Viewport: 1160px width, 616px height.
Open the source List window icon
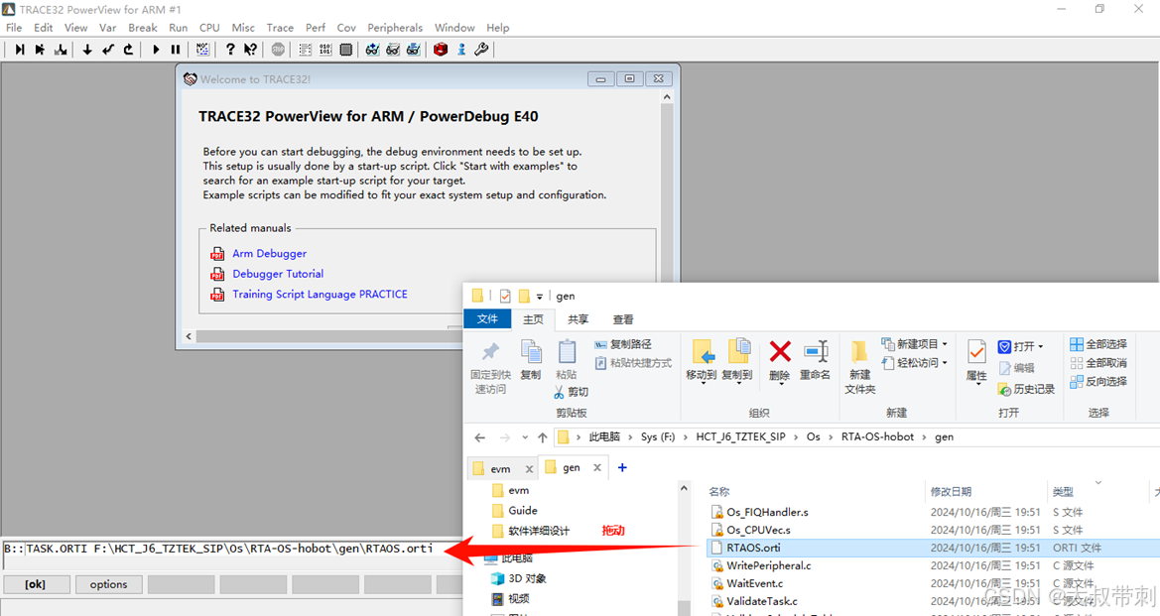(305, 50)
